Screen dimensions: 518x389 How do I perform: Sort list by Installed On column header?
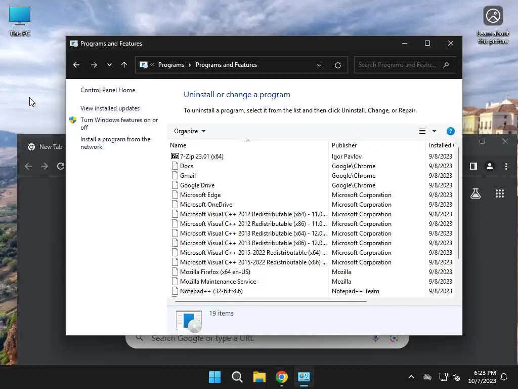click(440, 145)
